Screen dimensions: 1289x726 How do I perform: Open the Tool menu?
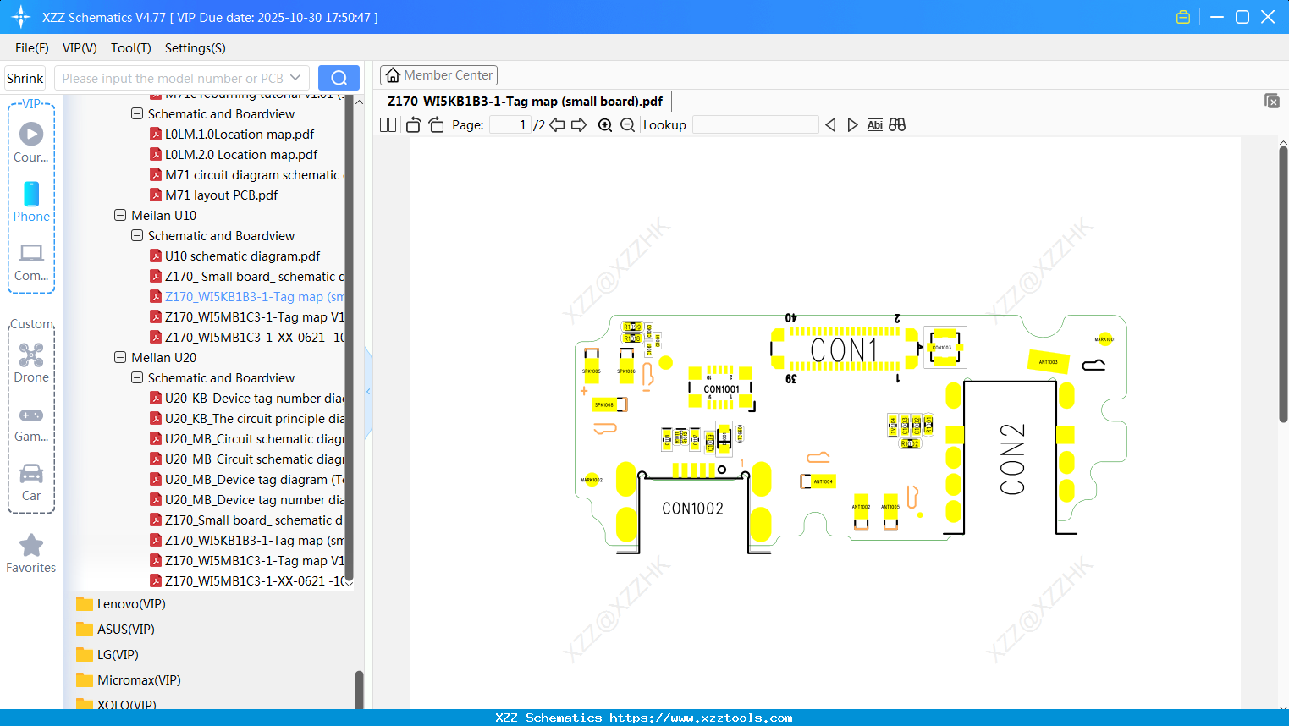tap(130, 48)
